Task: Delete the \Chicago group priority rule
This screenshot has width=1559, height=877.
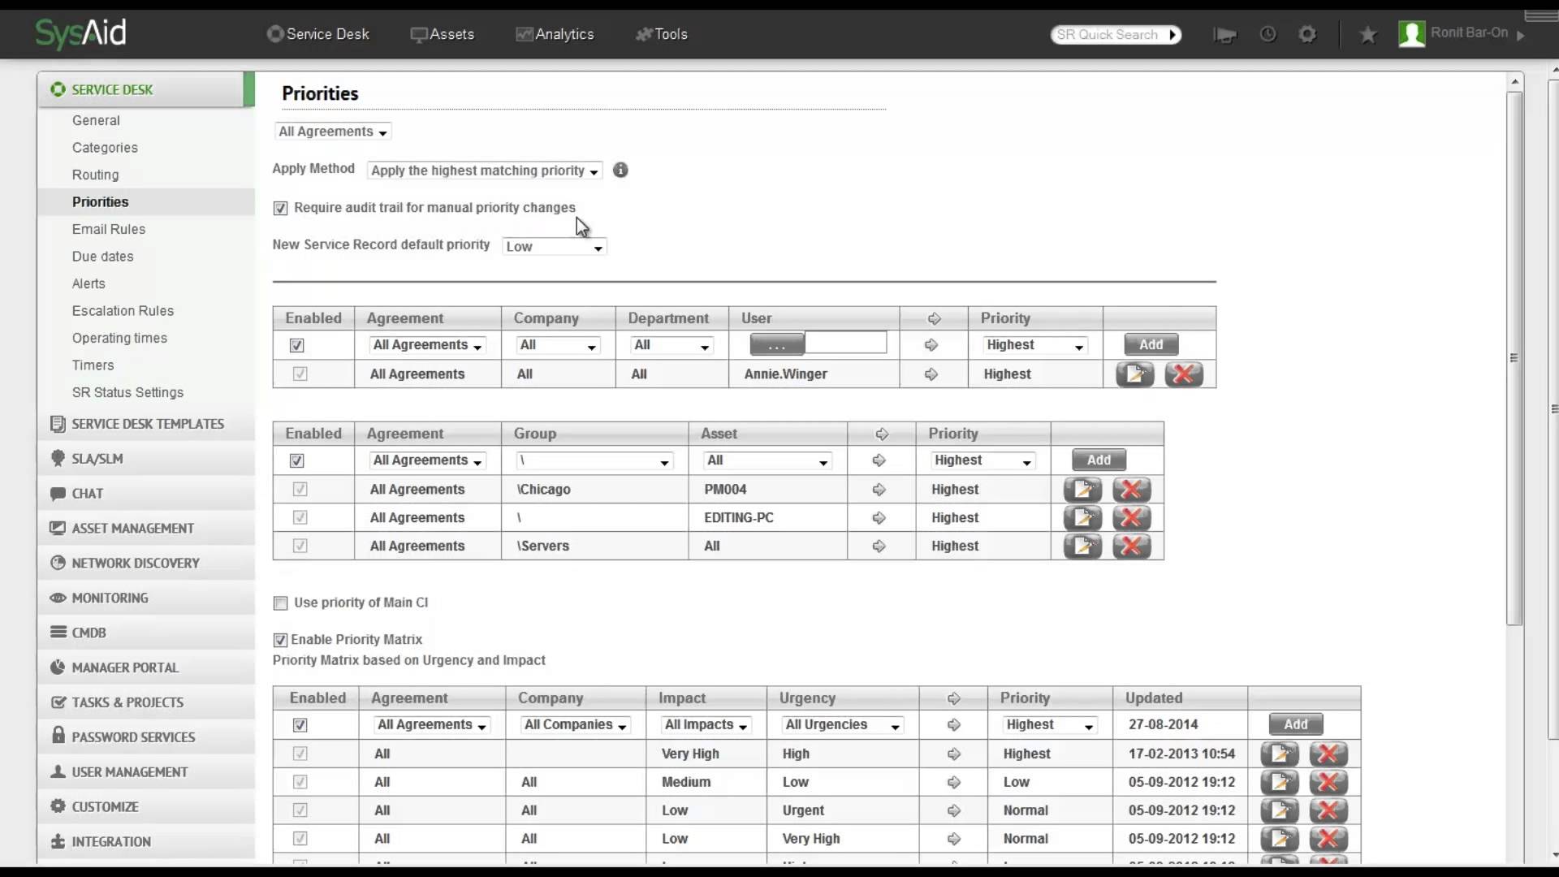Action: coord(1131,489)
